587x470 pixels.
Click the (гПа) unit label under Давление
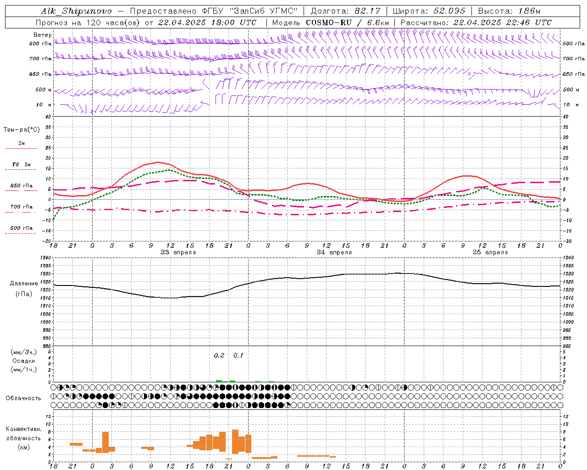coord(24,294)
